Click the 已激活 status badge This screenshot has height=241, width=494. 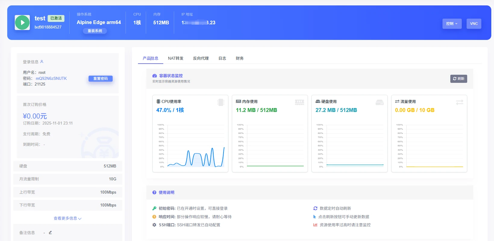[56, 18]
